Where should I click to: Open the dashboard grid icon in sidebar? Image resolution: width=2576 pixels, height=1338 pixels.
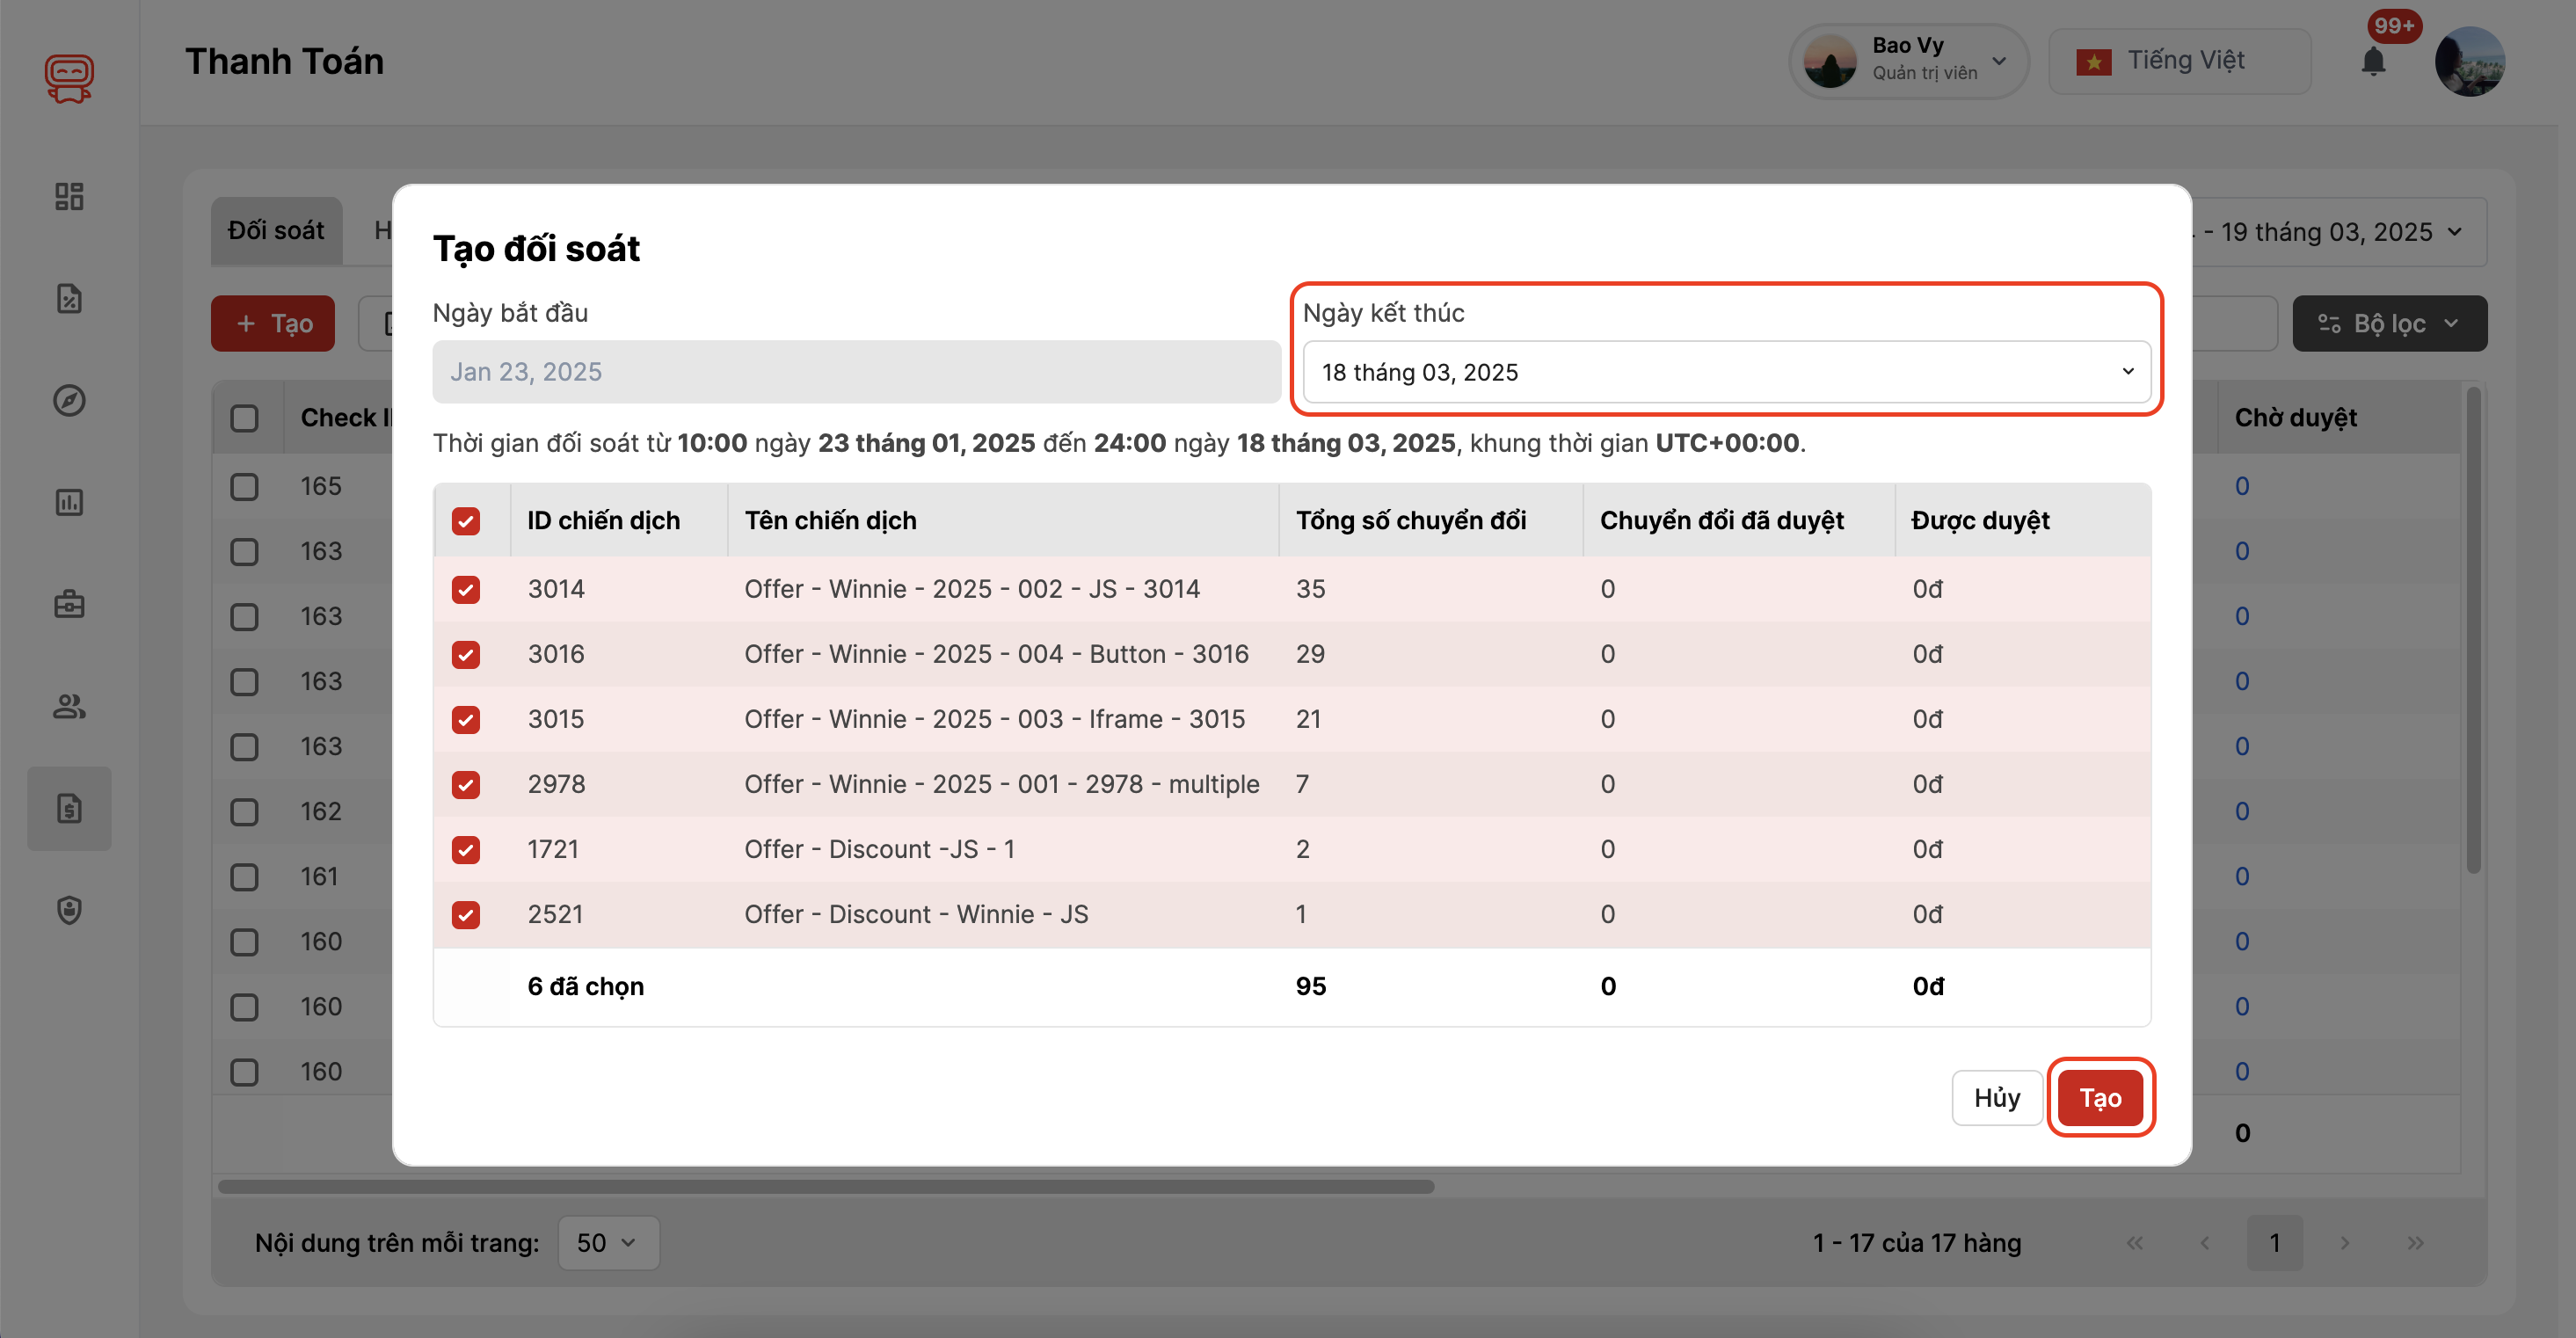[69, 196]
